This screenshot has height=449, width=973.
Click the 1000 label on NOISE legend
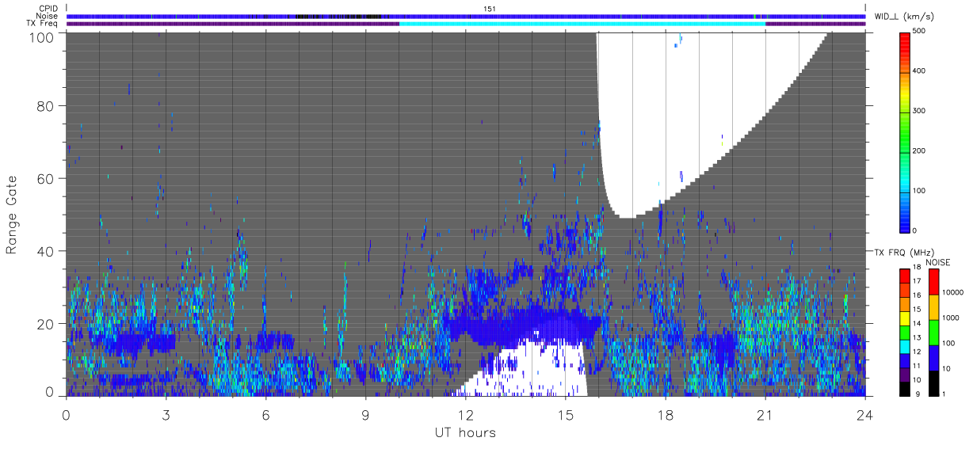952,318
